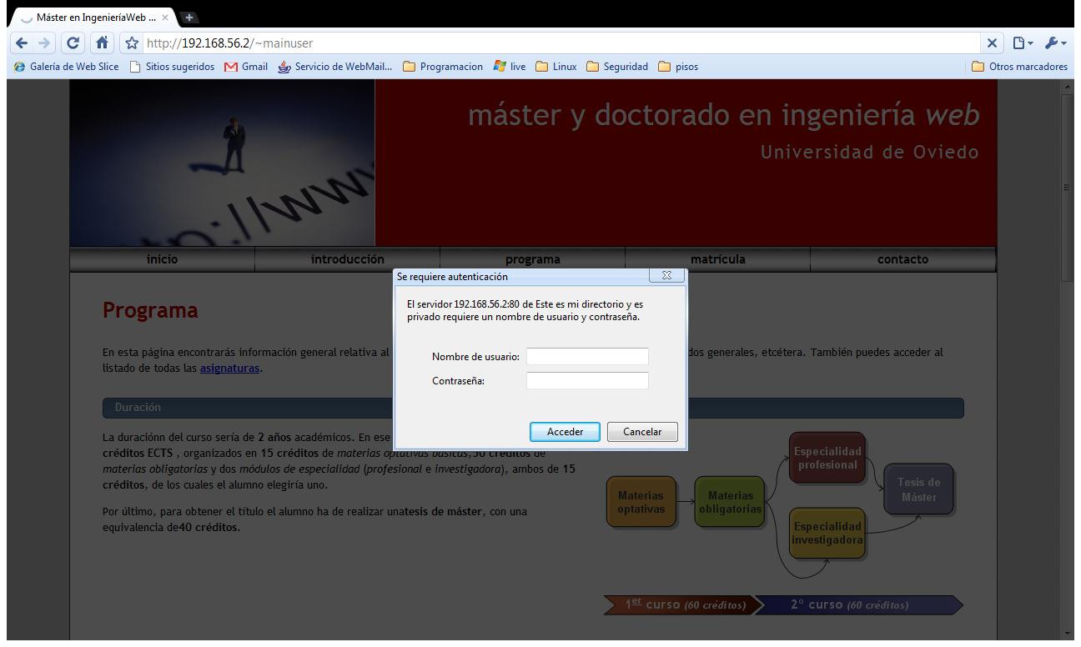1081x647 pixels.
Task: Click the browser Forward arrow
Action: (x=44, y=43)
